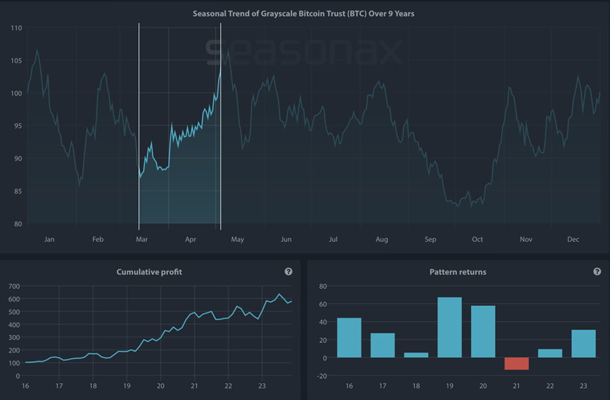Click the 'Jun' month label on seasonal chart
Image resolution: width=610 pixels, height=400 pixels.
286,239
